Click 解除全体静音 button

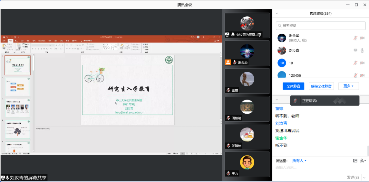(321, 86)
